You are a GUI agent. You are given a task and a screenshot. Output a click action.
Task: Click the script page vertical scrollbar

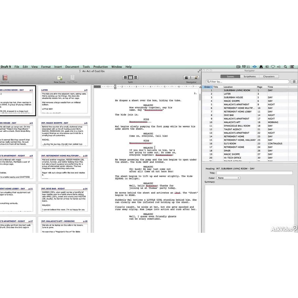pyautogui.click(x=200, y=97)
